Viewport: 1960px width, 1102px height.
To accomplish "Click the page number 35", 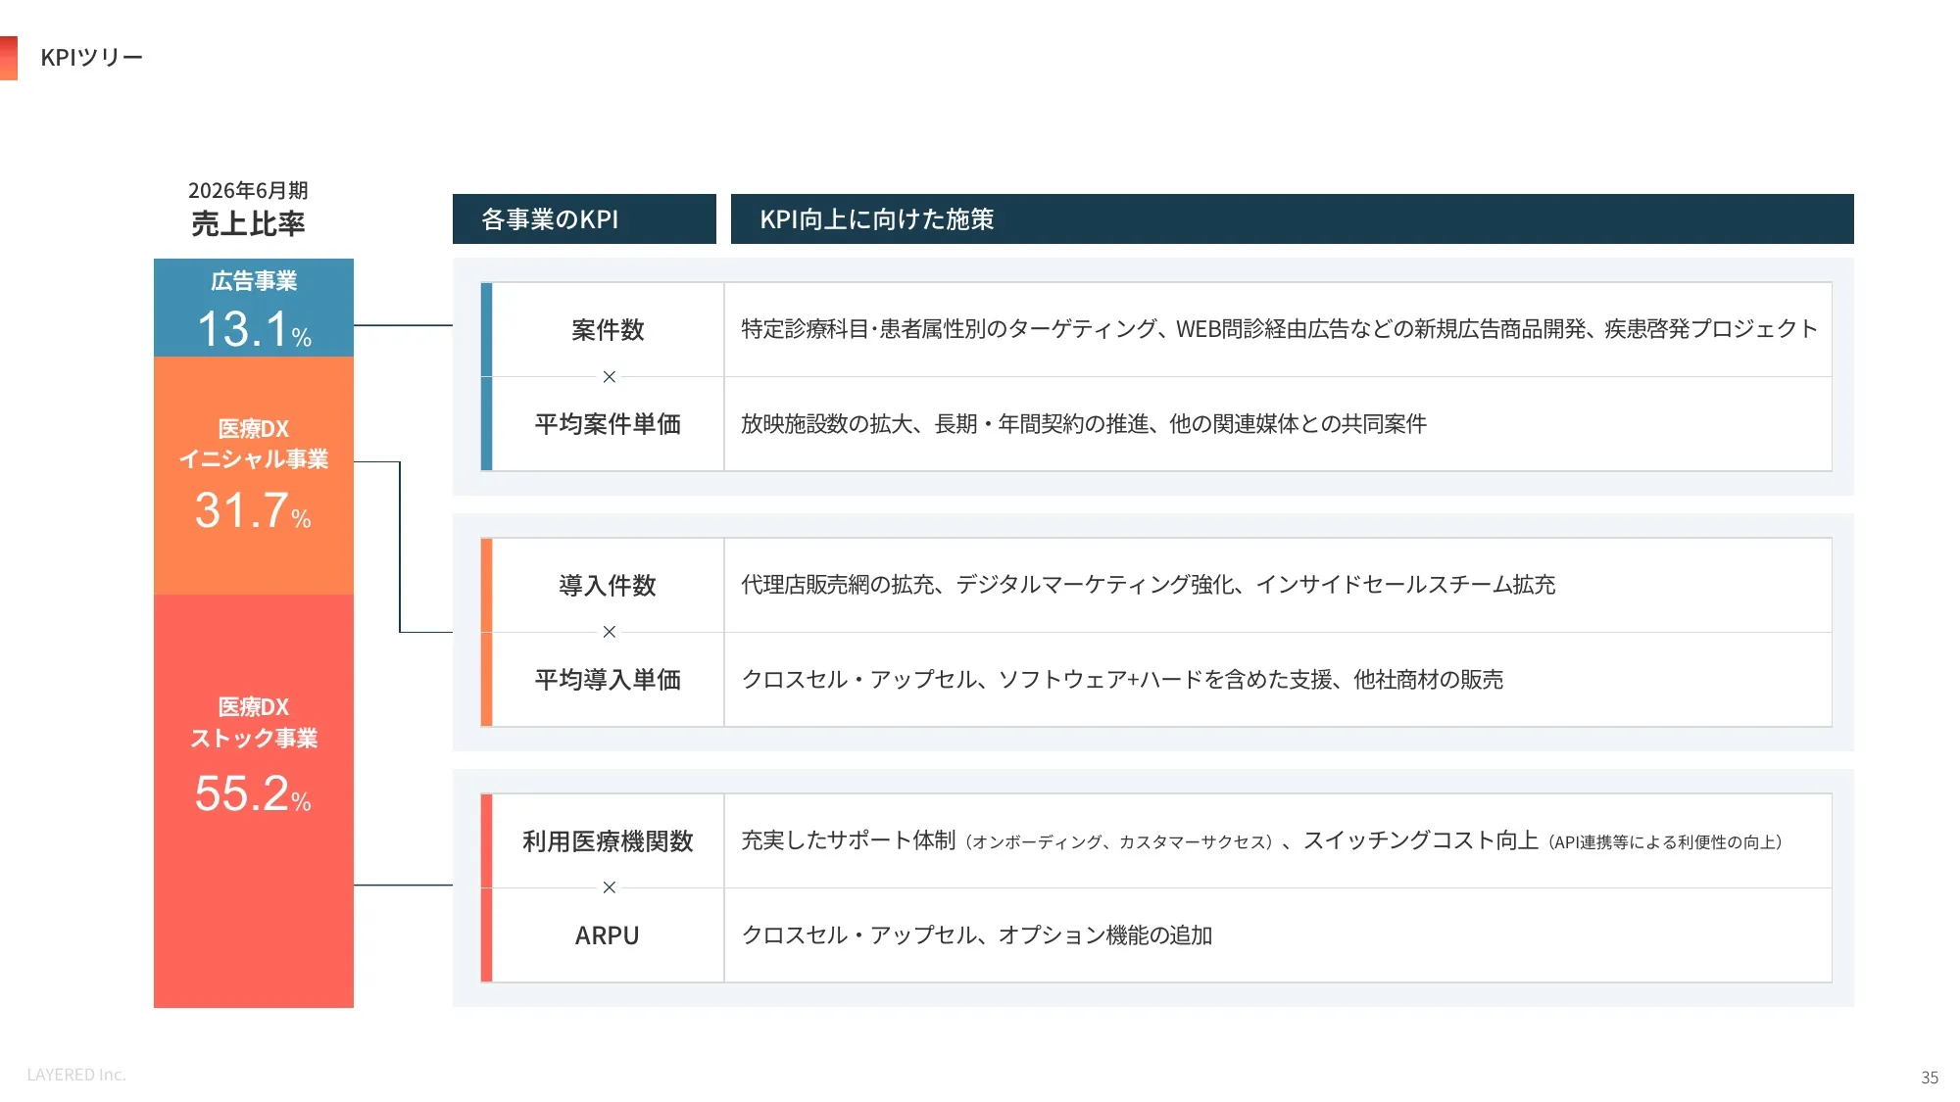I will click(x=1930, y=1078).
